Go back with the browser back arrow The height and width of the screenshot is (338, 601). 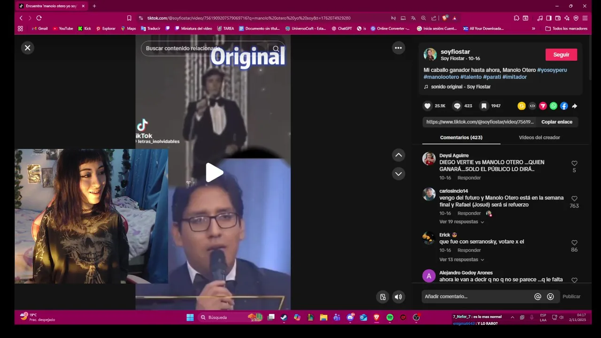click(21, 18)
